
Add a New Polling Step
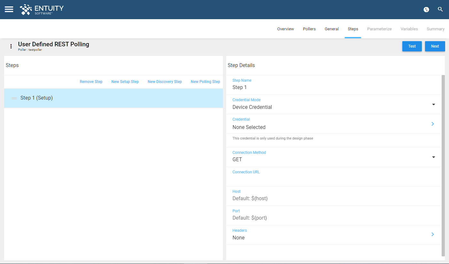pos(205,82)
